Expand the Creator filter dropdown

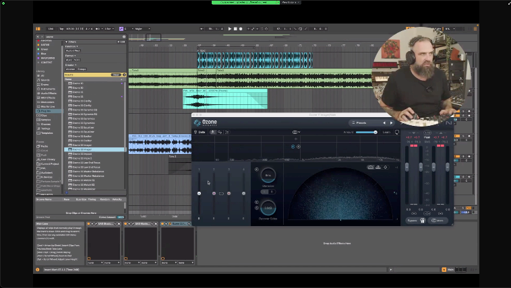point(71,65)
